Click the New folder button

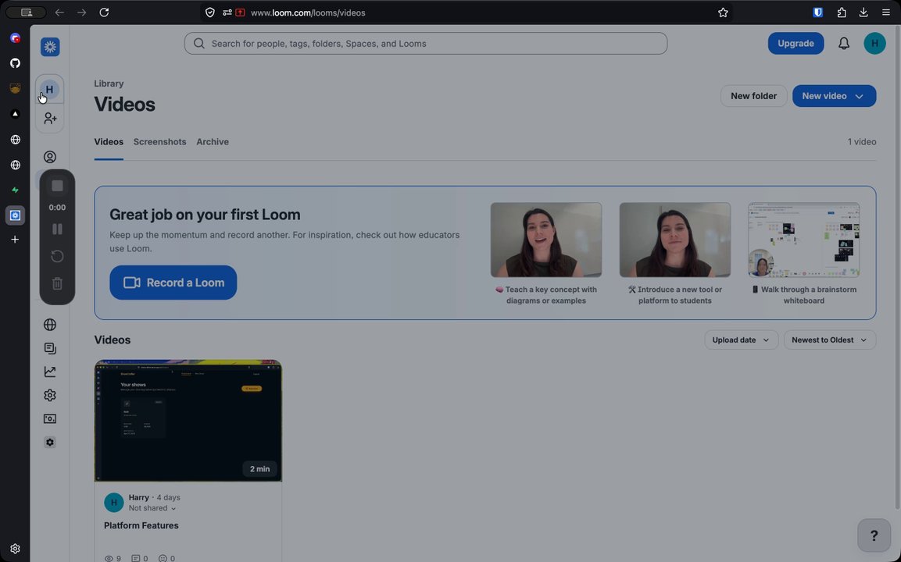point(753,96)
